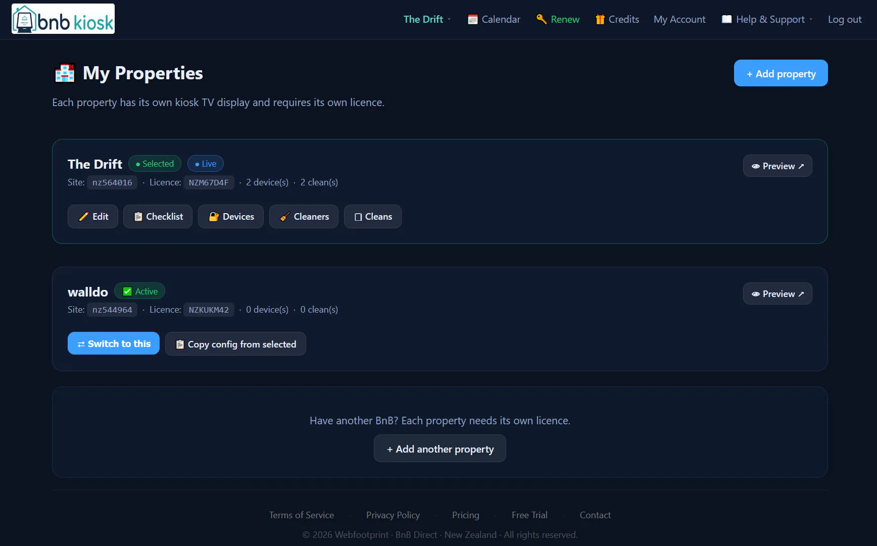Click the broom icon on Cleaners button
This screenshot has width=877, height=546.
pos(285,217)
